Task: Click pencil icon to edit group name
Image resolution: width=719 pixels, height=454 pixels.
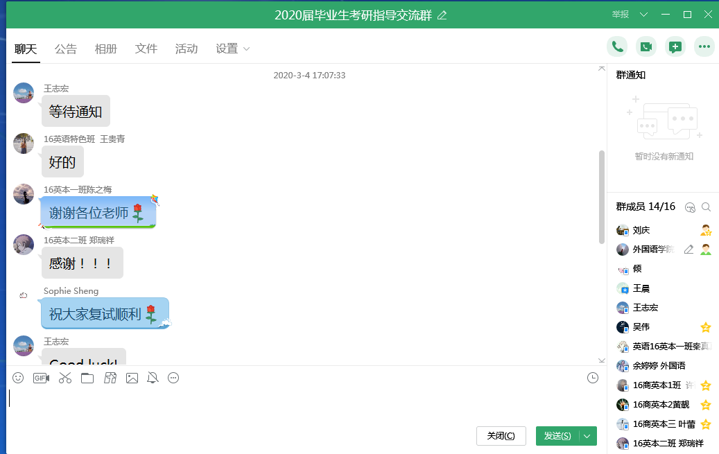Action: (x=442, y=15)
